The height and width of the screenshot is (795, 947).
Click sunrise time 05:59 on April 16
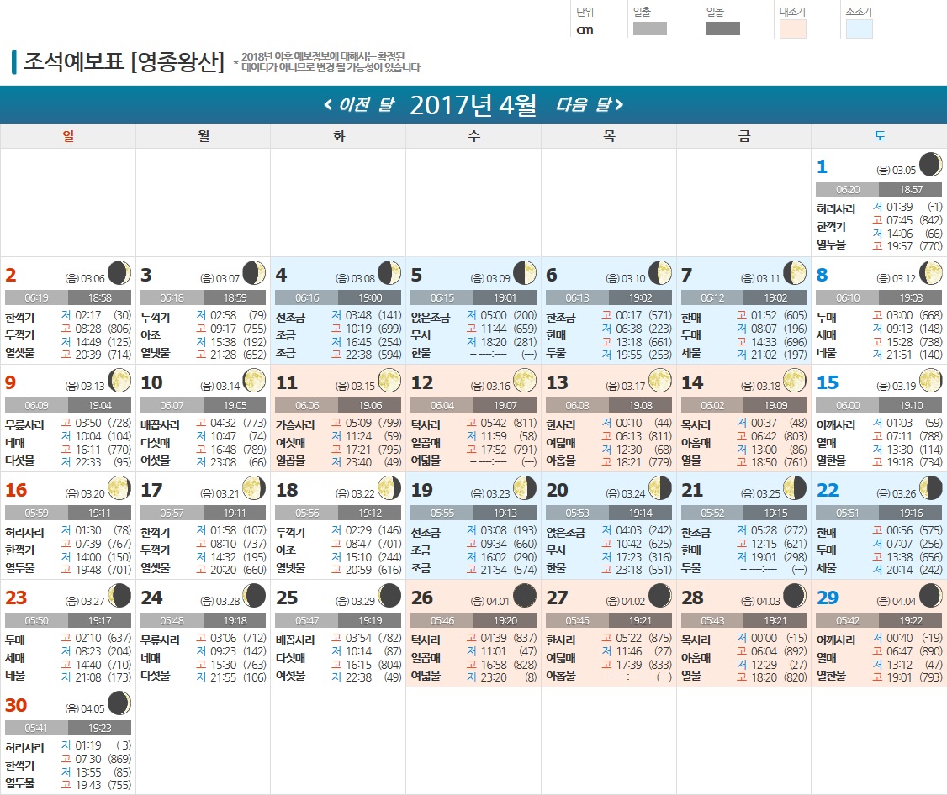click(x=36, y=513)
